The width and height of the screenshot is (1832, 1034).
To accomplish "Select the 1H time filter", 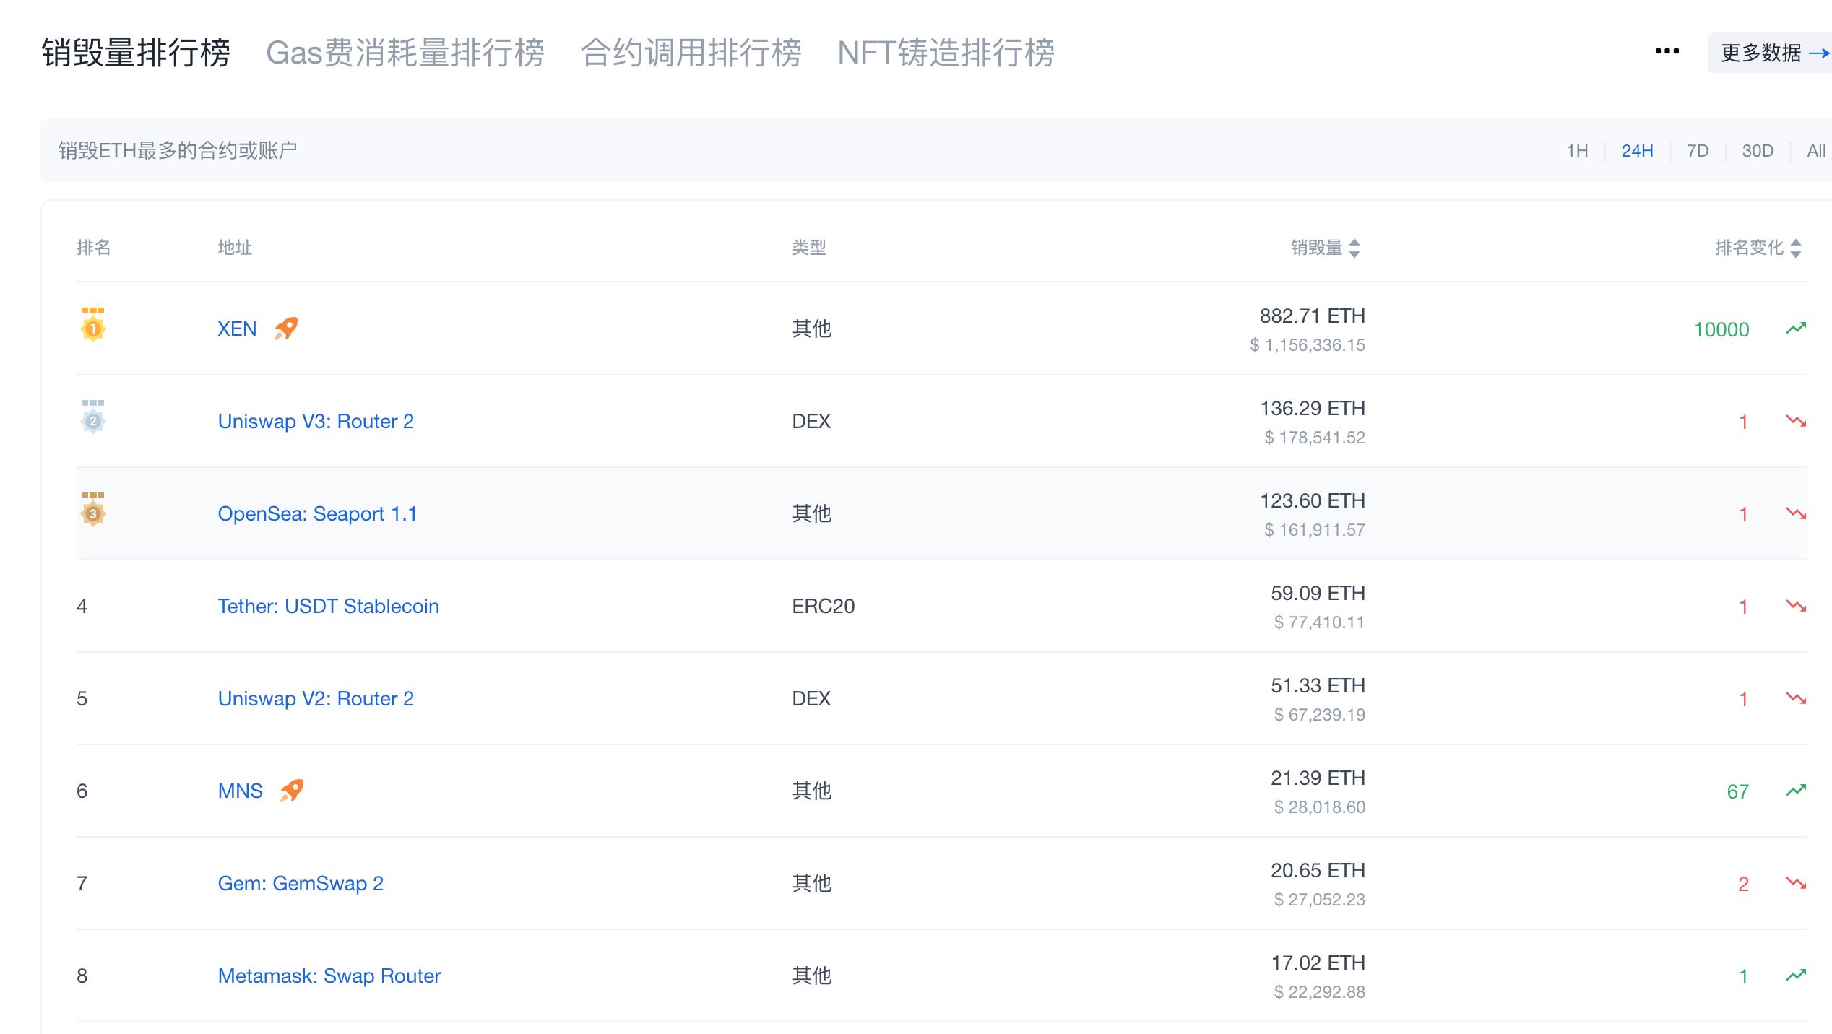I will 1578,150.
